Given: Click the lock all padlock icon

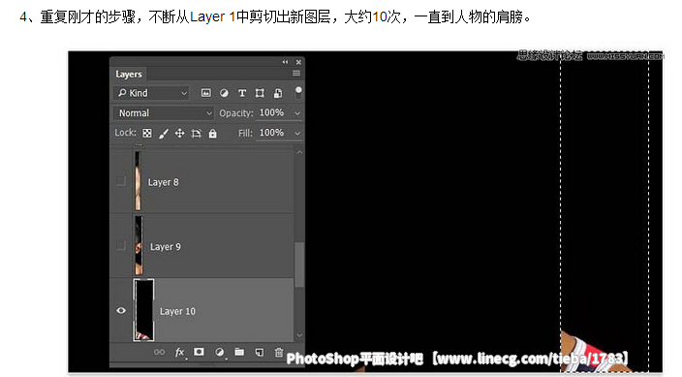Looking at the screenshot, I should click(x=212, y=133).
